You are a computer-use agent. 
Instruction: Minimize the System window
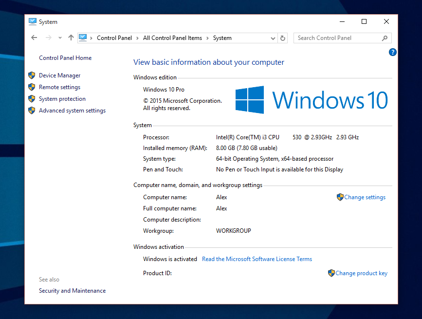[342, 21]
